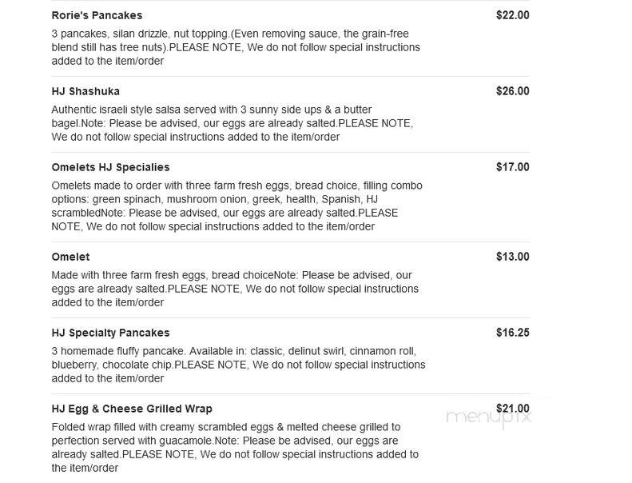Click the Omelets filling combo options description

point(237,206)
